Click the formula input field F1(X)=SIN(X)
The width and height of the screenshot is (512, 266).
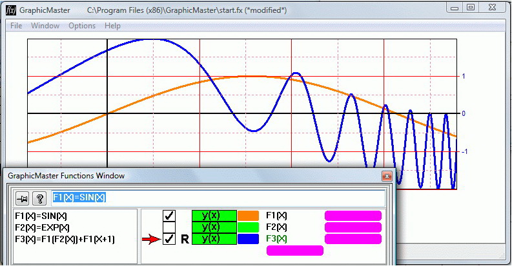coord(218,198)
